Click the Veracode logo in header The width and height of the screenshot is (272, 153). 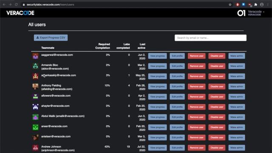tap(20, 13)
